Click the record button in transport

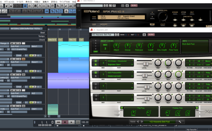pos(65,122)
